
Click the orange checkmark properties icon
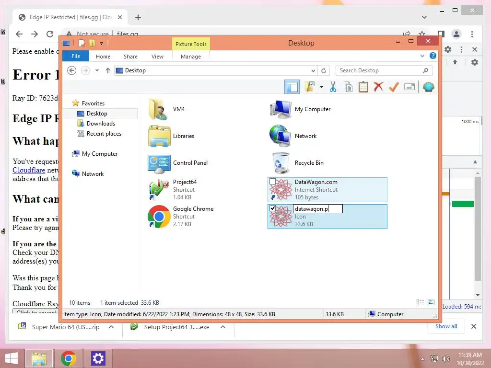tap(394, 87)
